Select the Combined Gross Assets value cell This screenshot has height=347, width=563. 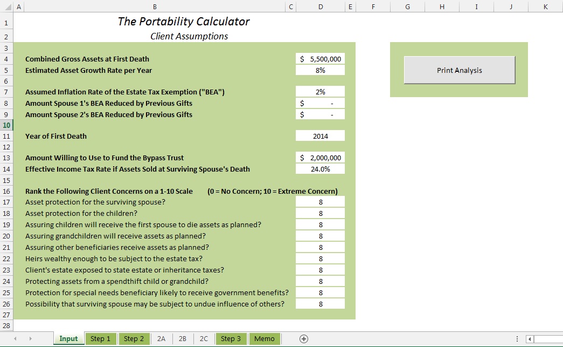coord(320,59)
